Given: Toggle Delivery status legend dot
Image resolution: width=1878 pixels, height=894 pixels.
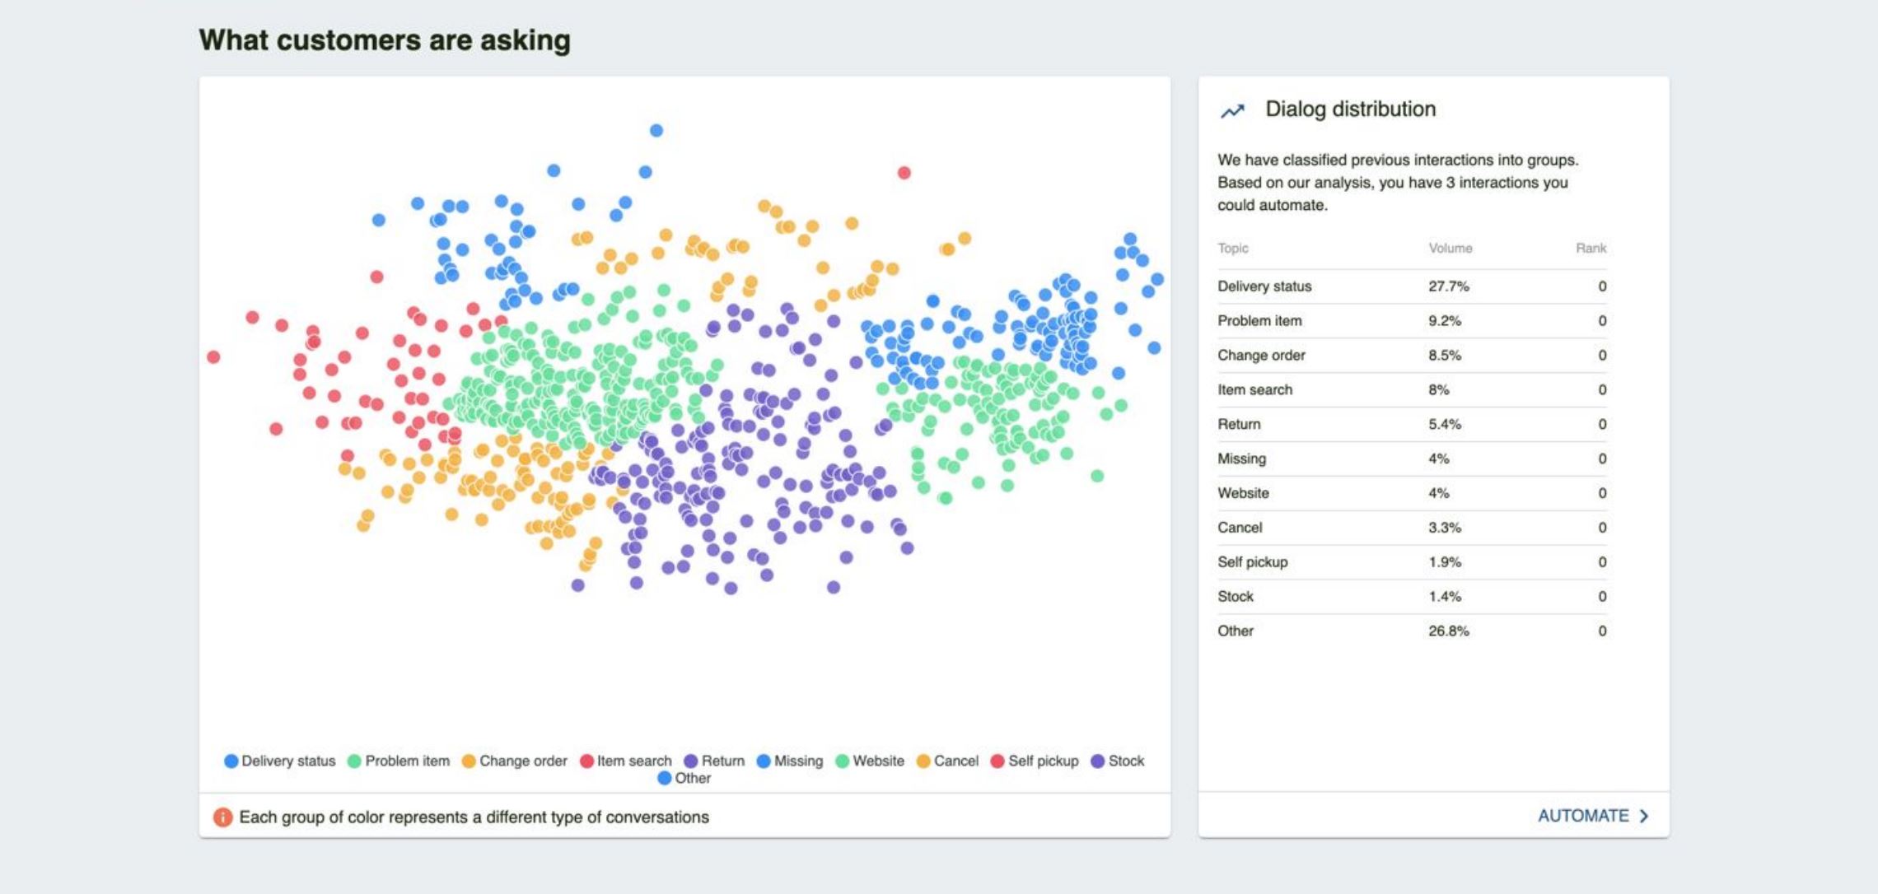Looking at the screenshot, I should [x=231, y=761].
